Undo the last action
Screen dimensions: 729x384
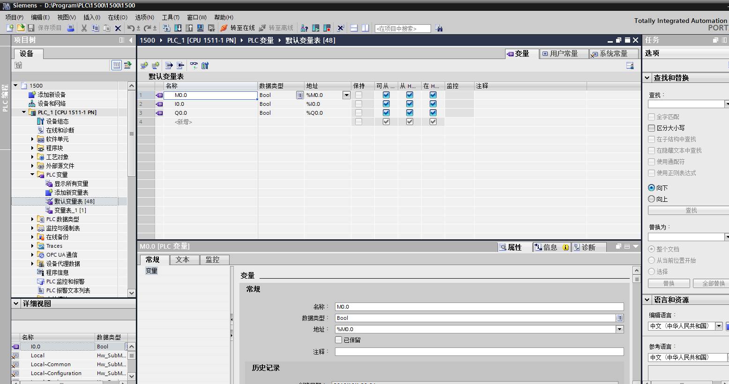pyautogui.click(x=131, y=28)
